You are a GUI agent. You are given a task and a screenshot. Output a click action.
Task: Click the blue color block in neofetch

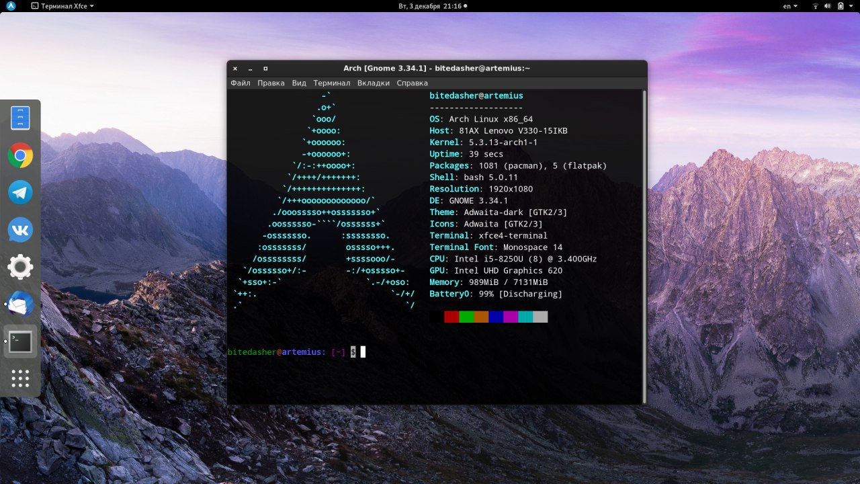click(x=496, y=317)
